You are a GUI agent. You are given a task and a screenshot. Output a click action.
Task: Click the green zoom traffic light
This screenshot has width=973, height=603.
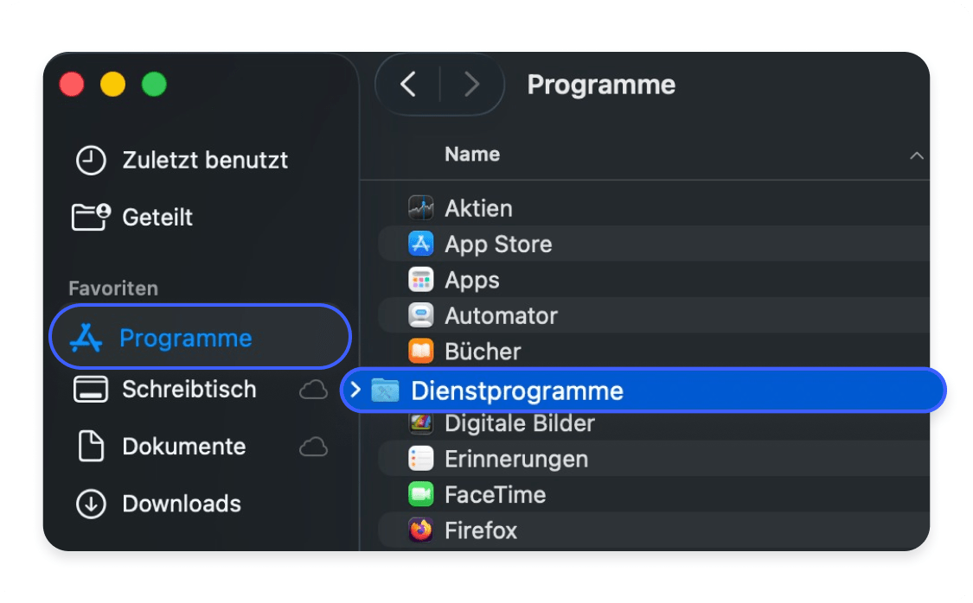pyautogui.click(x=154, y=85)
